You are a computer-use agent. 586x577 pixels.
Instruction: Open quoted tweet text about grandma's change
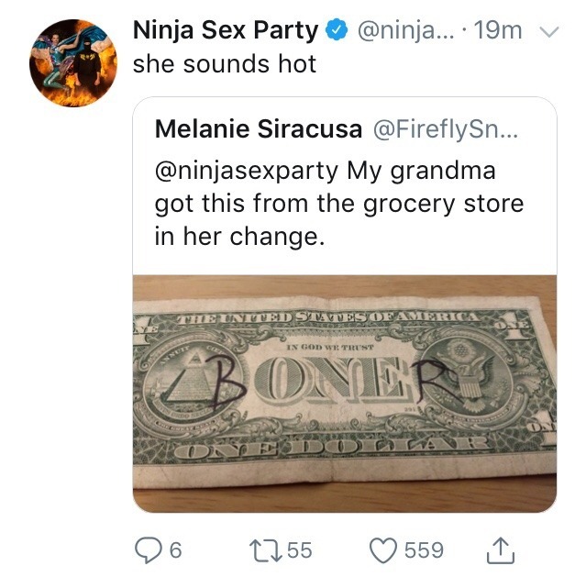[339, 202]
